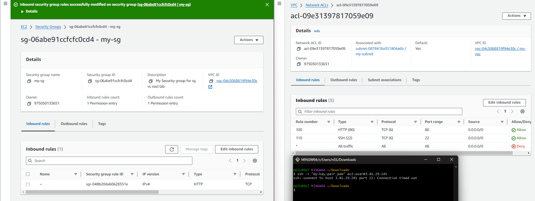Open Network ACLs breadcrumb link
Image resolution: width=535 pixels, height=201 pixels.
[317, 5]
